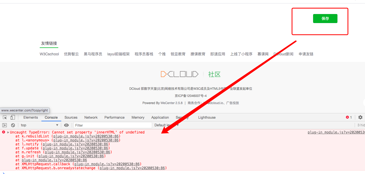The height and width of the screenshot is (174, 365).
Task: Click the Powered By text in footer
Action: [x=151, y=103]
